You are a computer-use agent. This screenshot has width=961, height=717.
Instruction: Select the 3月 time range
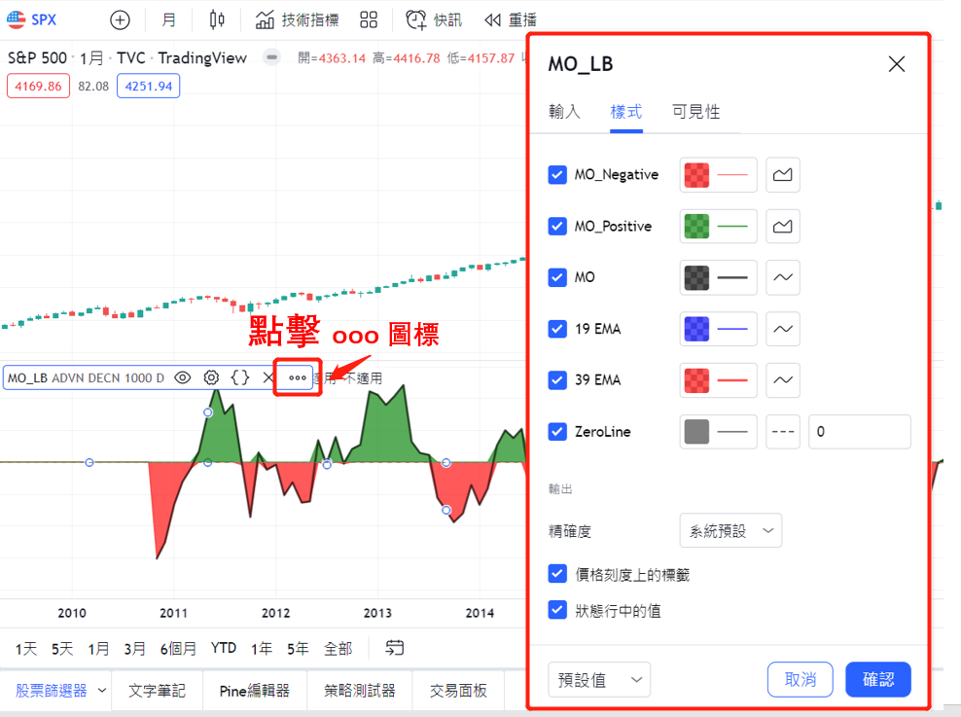[134, 648]
